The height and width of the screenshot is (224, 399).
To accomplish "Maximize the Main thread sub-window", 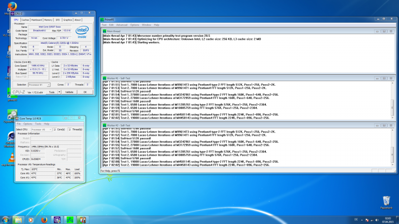I will (x=384, y=31).
